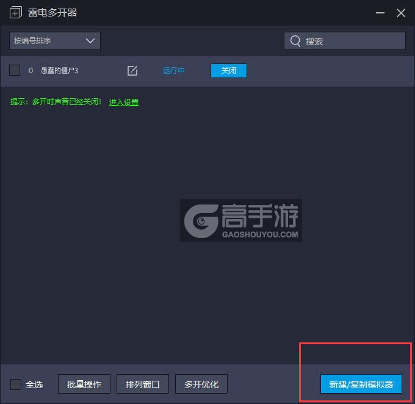Screen dimensions: 415x404
Task: Minimize the 雷电多开器 window
Action: coord(380,13)
